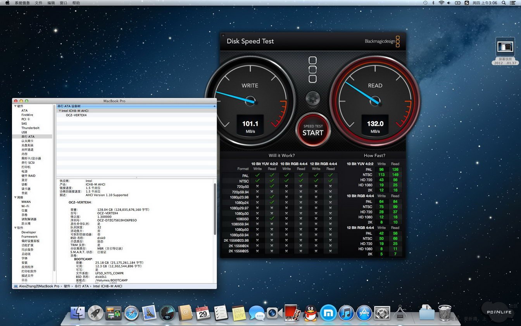Select Developer under software section
This screenshot has width=521, height=326.
[29, 232]
